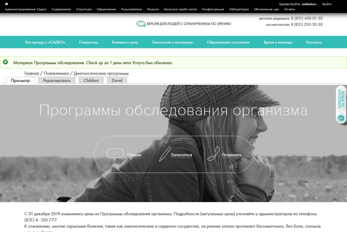Click the Отзывы link in banner
The image size is (347, 232).
tap(134, 155)
